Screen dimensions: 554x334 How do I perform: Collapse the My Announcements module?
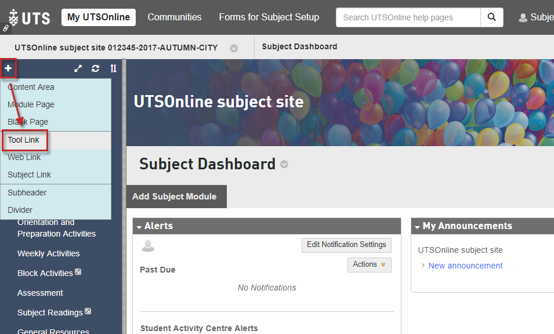(x=418, y=227)
